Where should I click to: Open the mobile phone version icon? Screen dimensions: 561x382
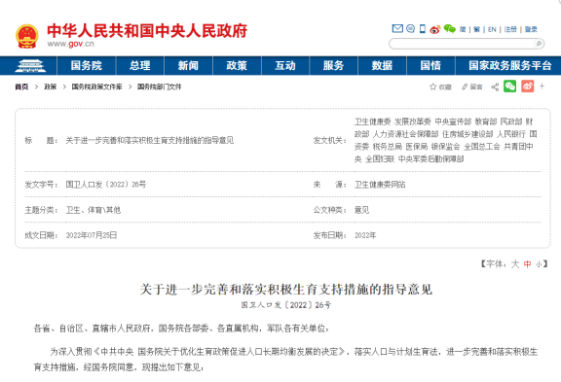pos(423,28)
